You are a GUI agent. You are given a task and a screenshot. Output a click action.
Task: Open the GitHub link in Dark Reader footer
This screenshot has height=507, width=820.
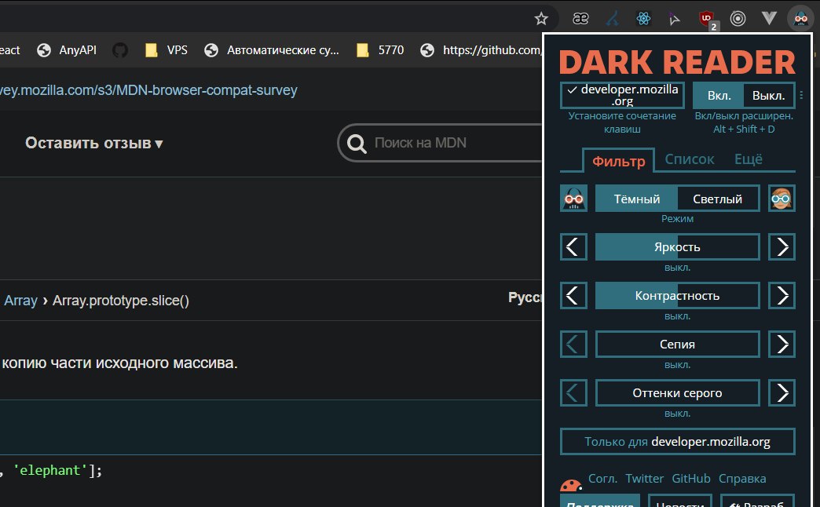(691, 478)
